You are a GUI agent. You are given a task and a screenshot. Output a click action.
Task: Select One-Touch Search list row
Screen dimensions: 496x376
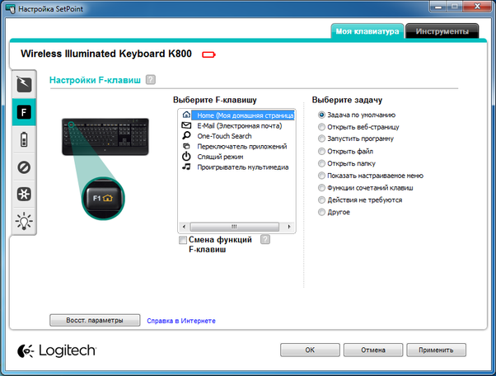(x=237, y=136)
